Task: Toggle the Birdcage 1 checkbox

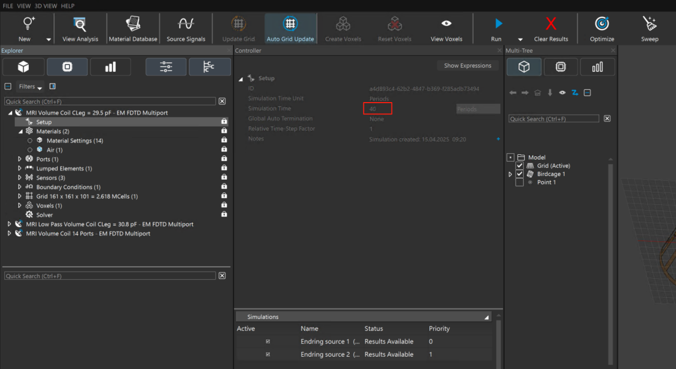Action: pyautogui.click(x=519, y=174)
